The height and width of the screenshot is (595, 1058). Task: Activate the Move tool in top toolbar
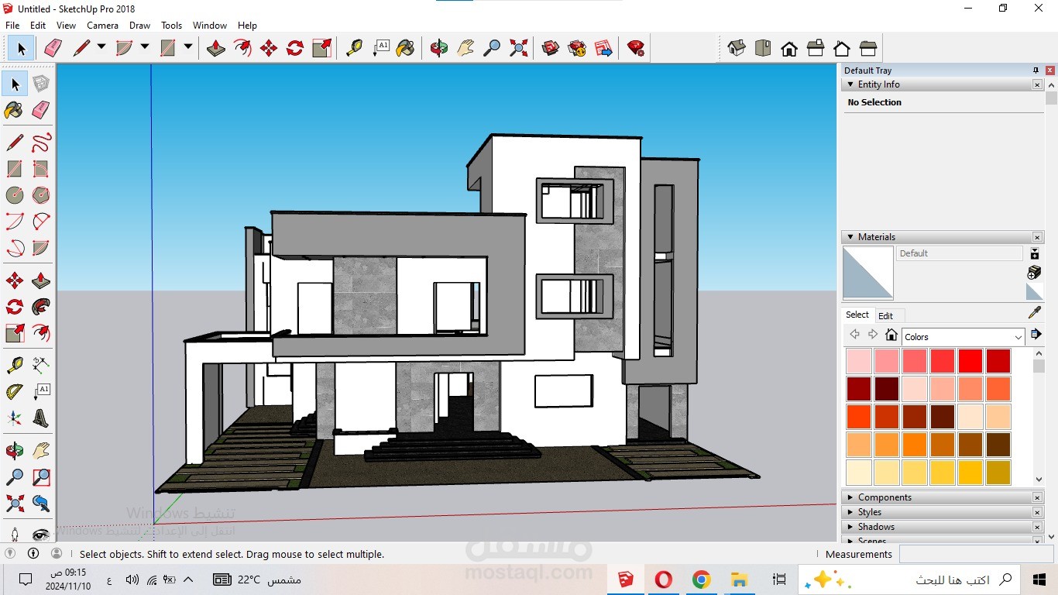pyautogui.click(x=269, y=48)
